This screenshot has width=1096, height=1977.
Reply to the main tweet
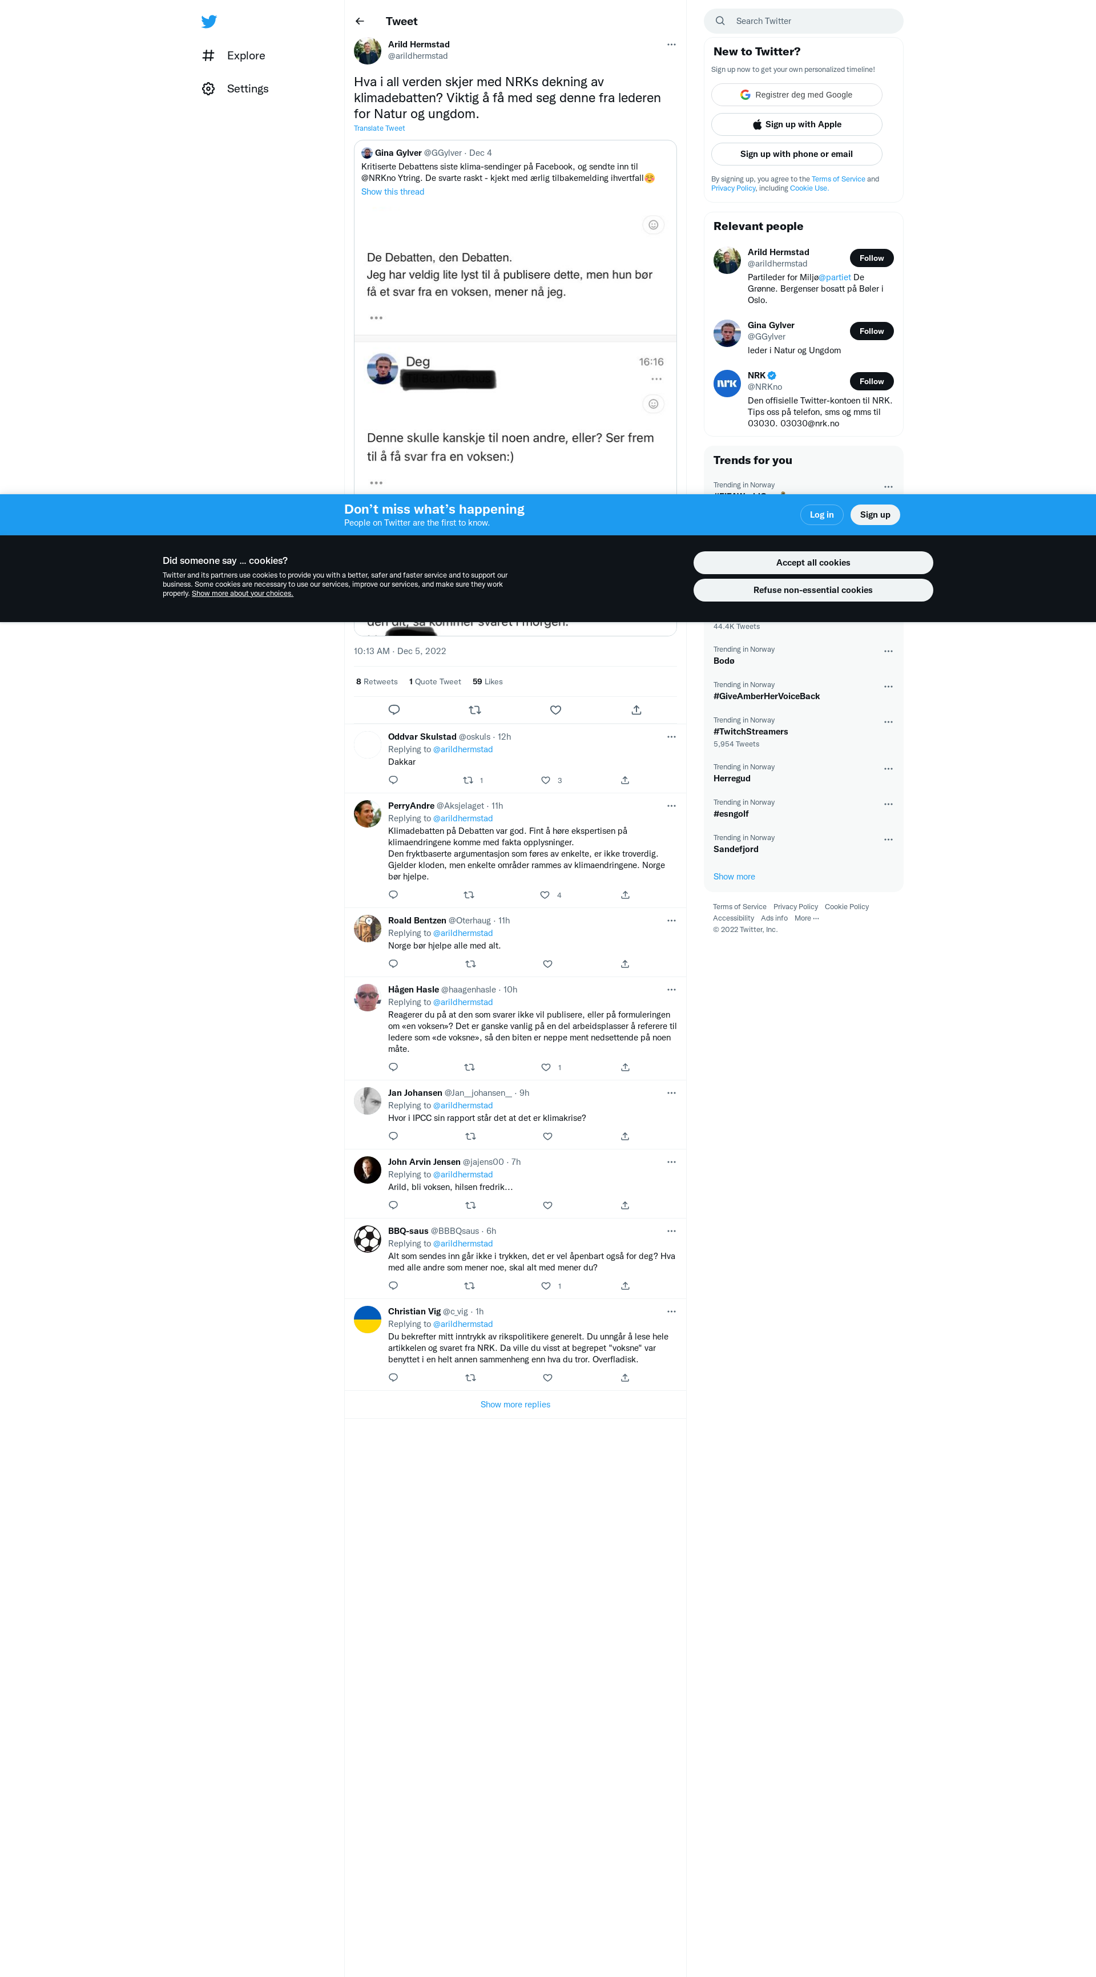pyautogui.click(x=394, y=710)
